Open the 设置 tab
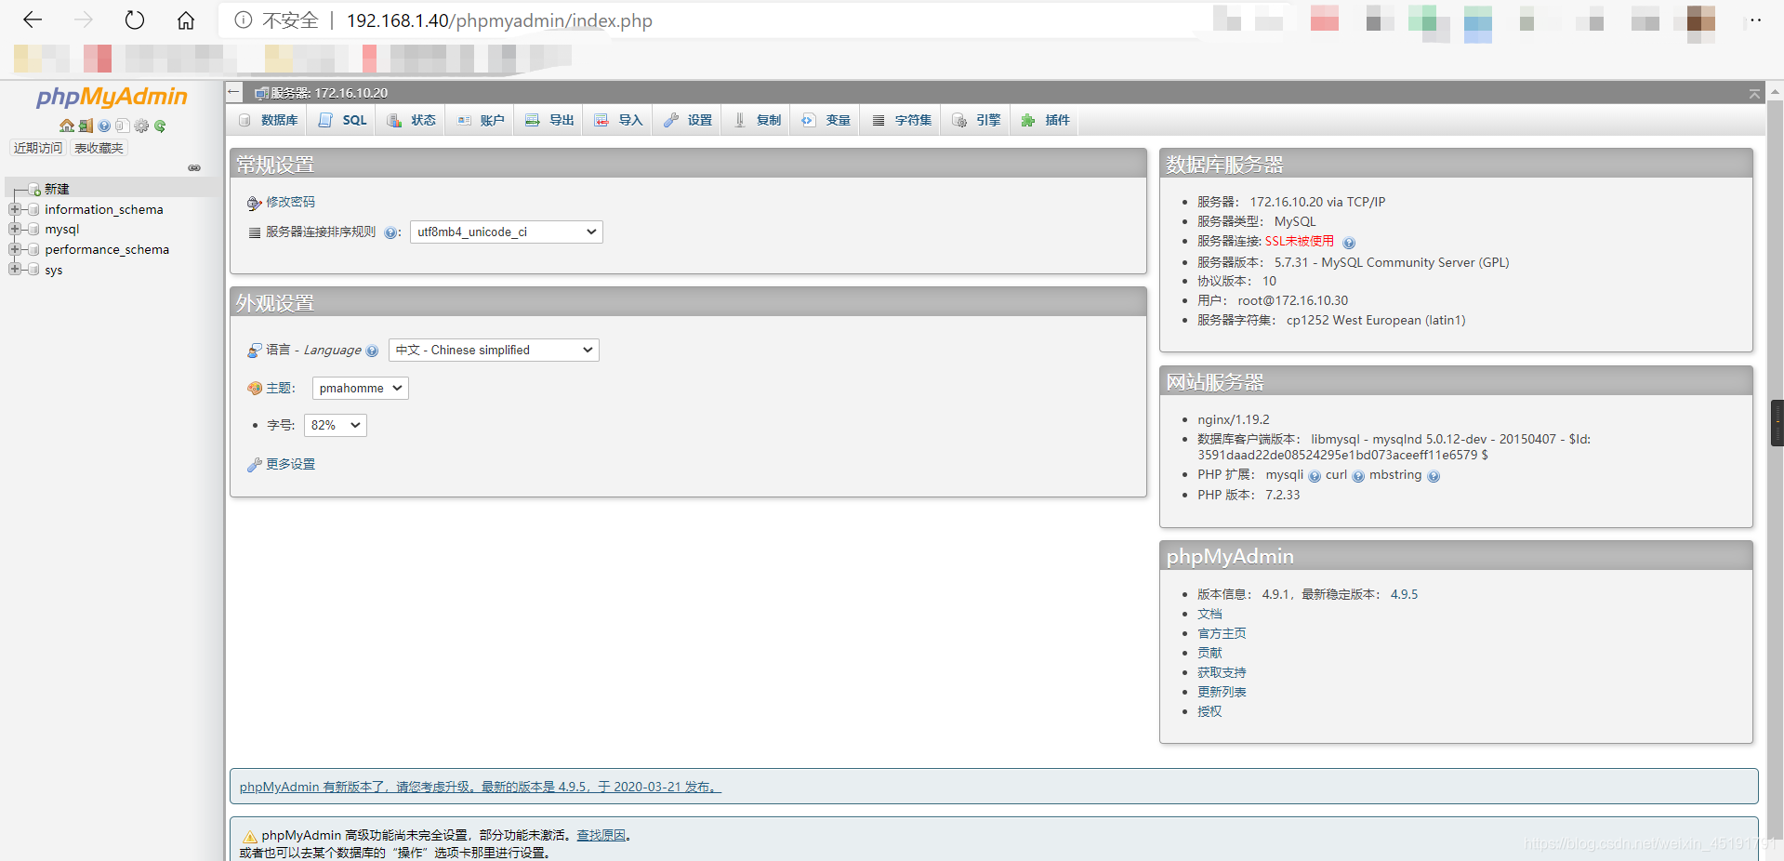 pyautogui.click(x=687, y=120)
